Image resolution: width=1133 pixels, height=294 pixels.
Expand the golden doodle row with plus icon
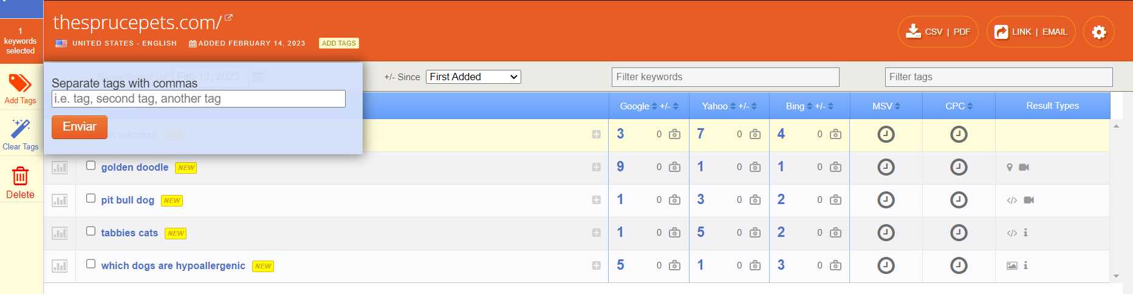click(x=597, y=168)
